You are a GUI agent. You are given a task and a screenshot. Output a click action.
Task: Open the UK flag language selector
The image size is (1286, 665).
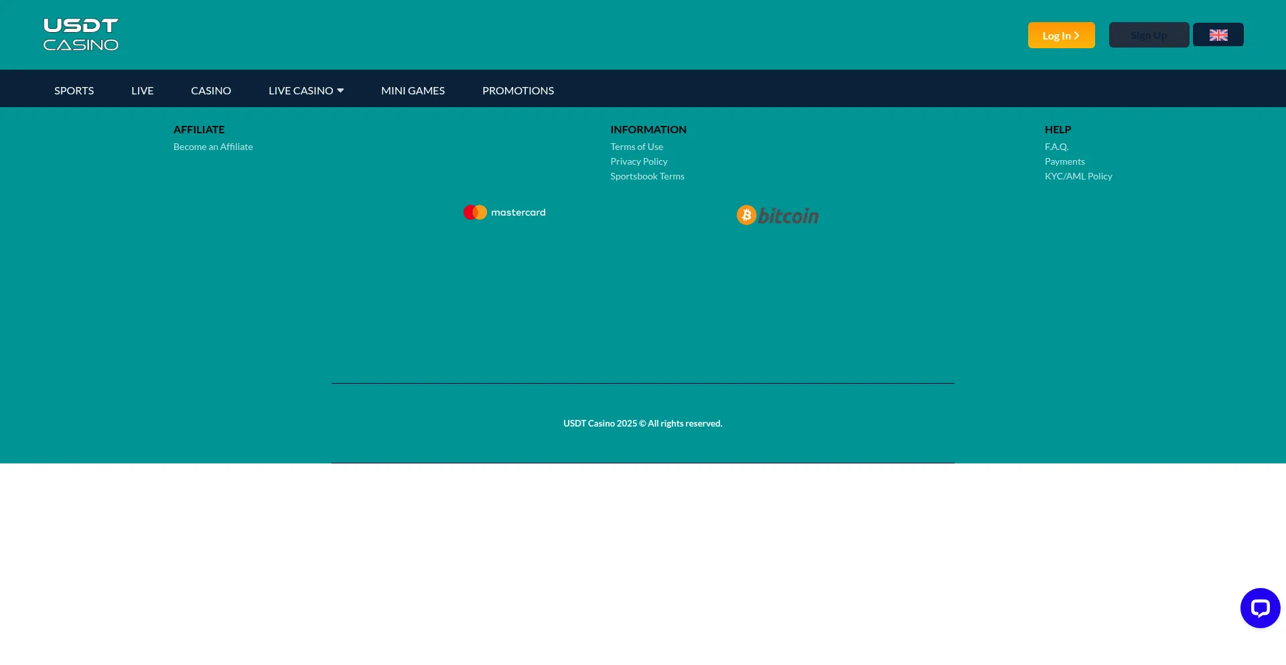1218,35
